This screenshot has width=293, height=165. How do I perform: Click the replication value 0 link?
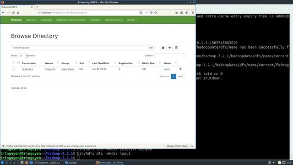(119, 69)
